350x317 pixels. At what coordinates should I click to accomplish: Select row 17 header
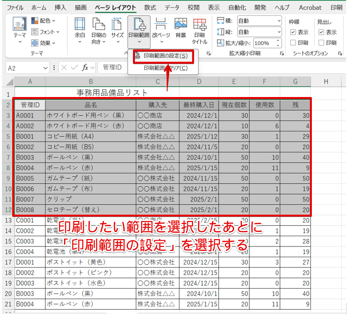[8, 262]
